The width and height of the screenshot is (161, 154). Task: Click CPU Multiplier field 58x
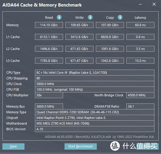point(49,95)
